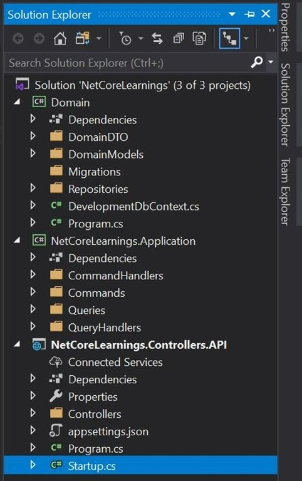302x481 pixels.
Task: Click the Connected Services cloud icon
Action: pyautogui.click(x=56, y=362)
